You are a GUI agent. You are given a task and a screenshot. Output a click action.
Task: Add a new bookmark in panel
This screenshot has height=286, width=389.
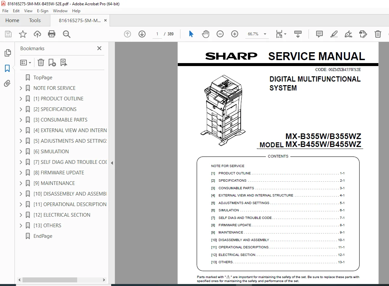tap(52, 63)
